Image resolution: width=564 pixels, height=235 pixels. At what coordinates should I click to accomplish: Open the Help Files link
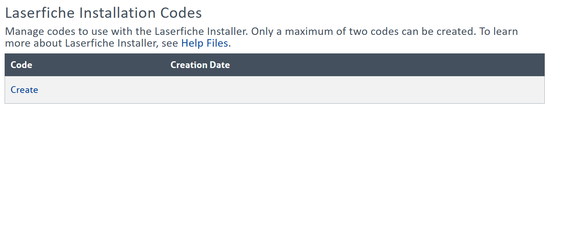205,43
